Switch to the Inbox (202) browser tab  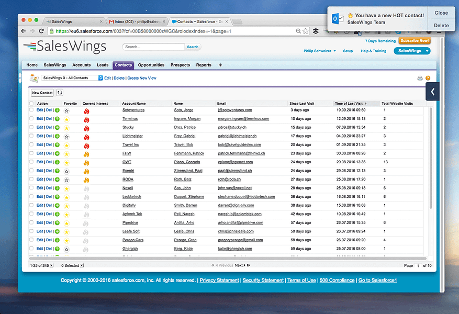tap(137, 21)
